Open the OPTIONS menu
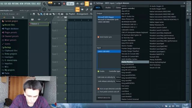Viewport: 192px width, 108px height. point(27,4)
